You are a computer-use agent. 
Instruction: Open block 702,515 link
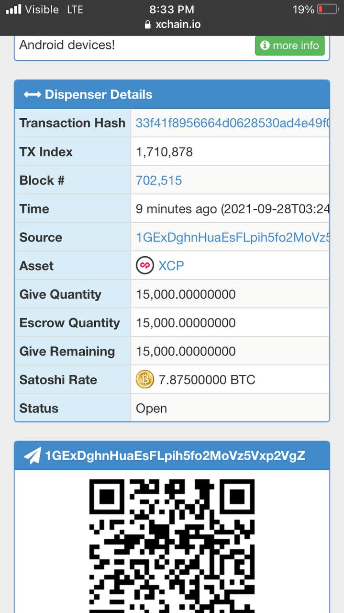(159, 181)
